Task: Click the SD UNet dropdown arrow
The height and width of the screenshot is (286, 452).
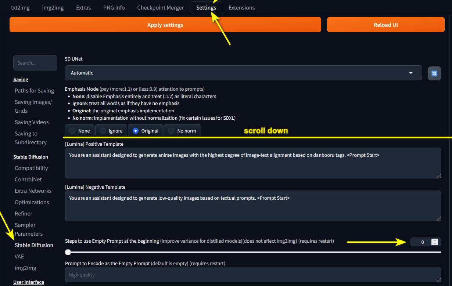Action: coord(411,73)
